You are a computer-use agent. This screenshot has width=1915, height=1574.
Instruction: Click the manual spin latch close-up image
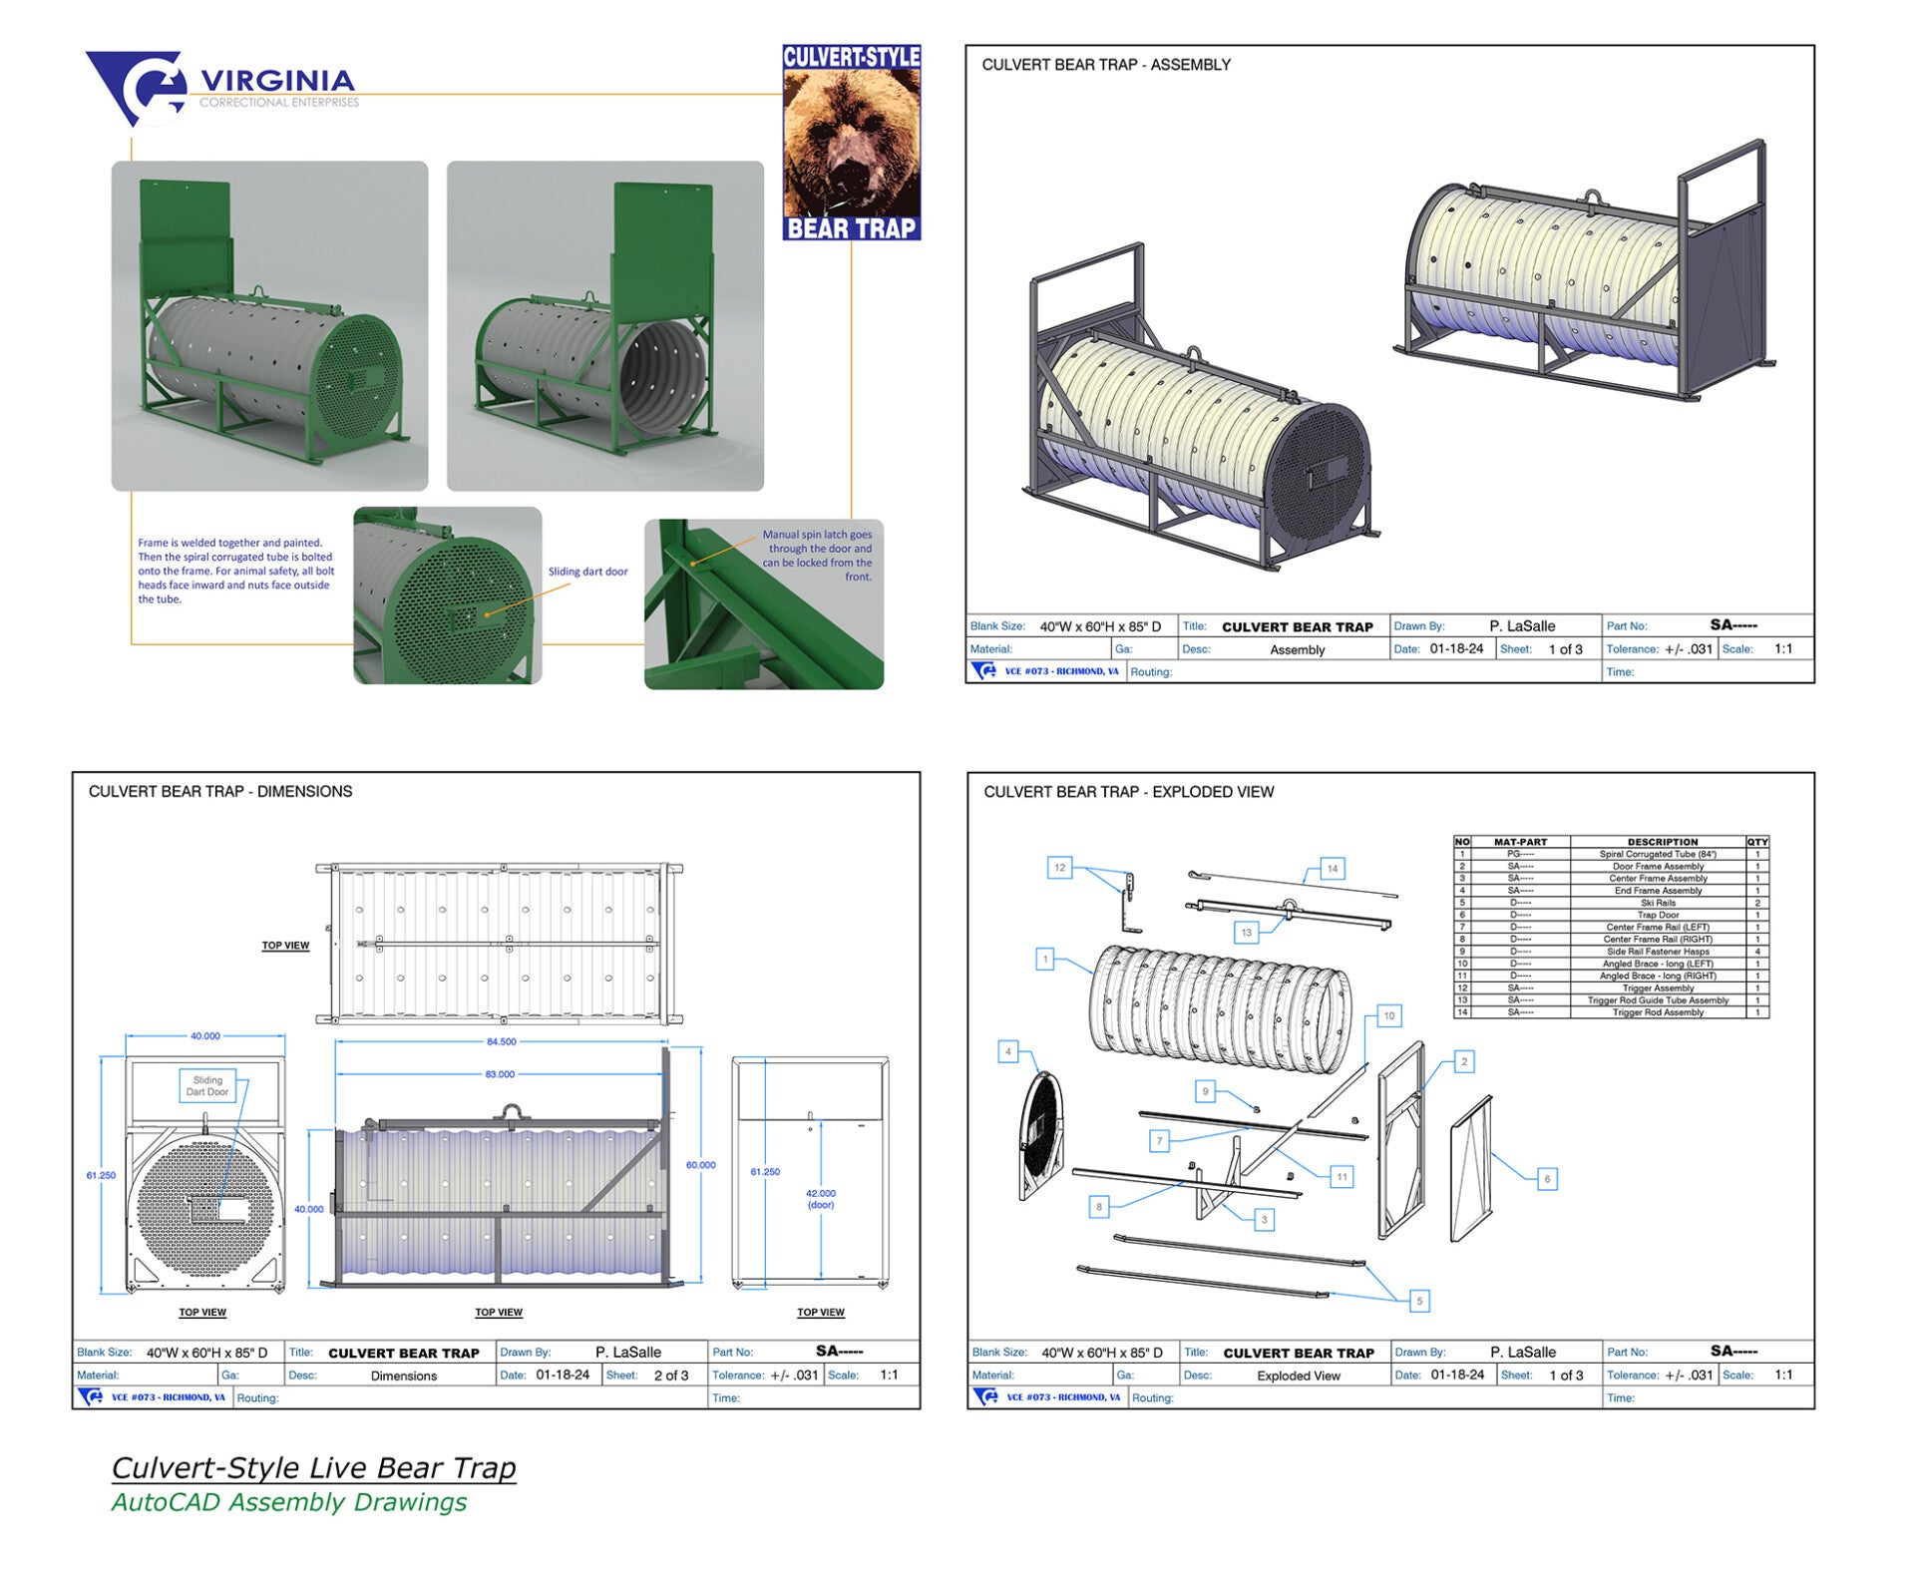tap(763, 603)
